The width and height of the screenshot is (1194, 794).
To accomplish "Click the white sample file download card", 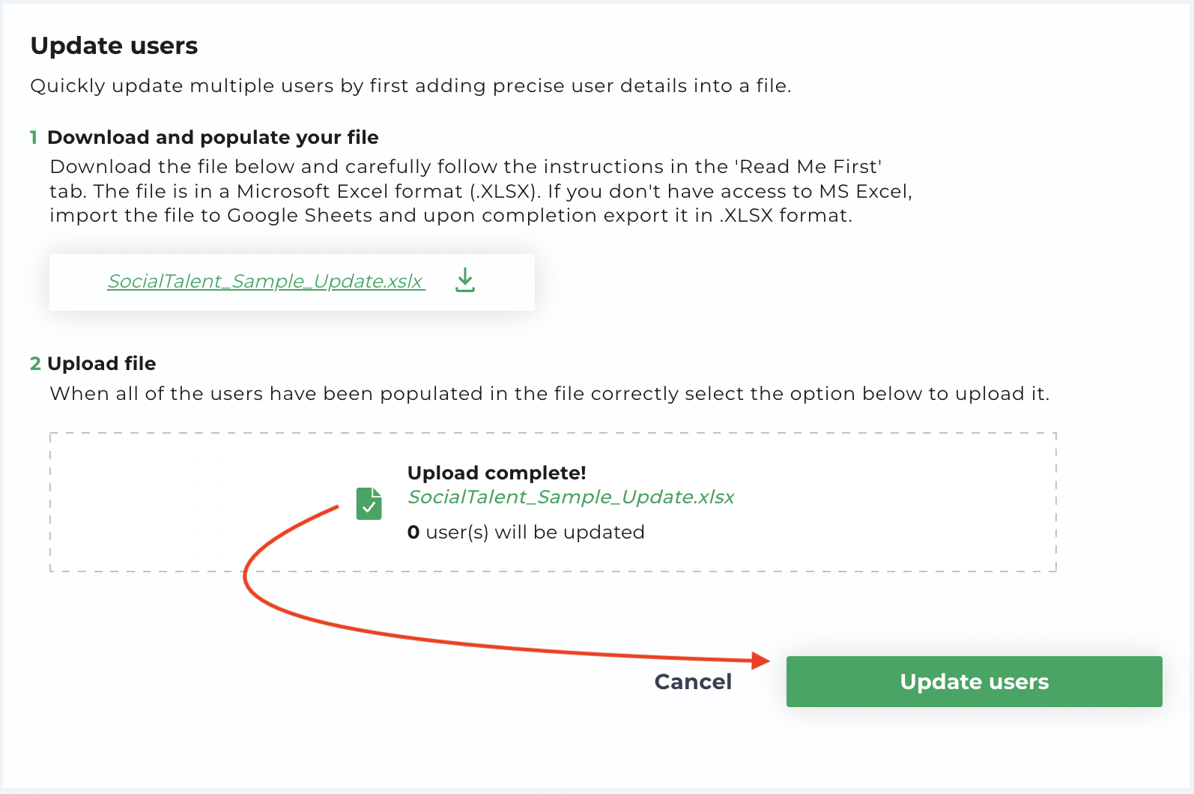I will coord(292,282).
